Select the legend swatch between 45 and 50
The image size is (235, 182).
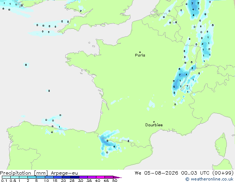109,177
